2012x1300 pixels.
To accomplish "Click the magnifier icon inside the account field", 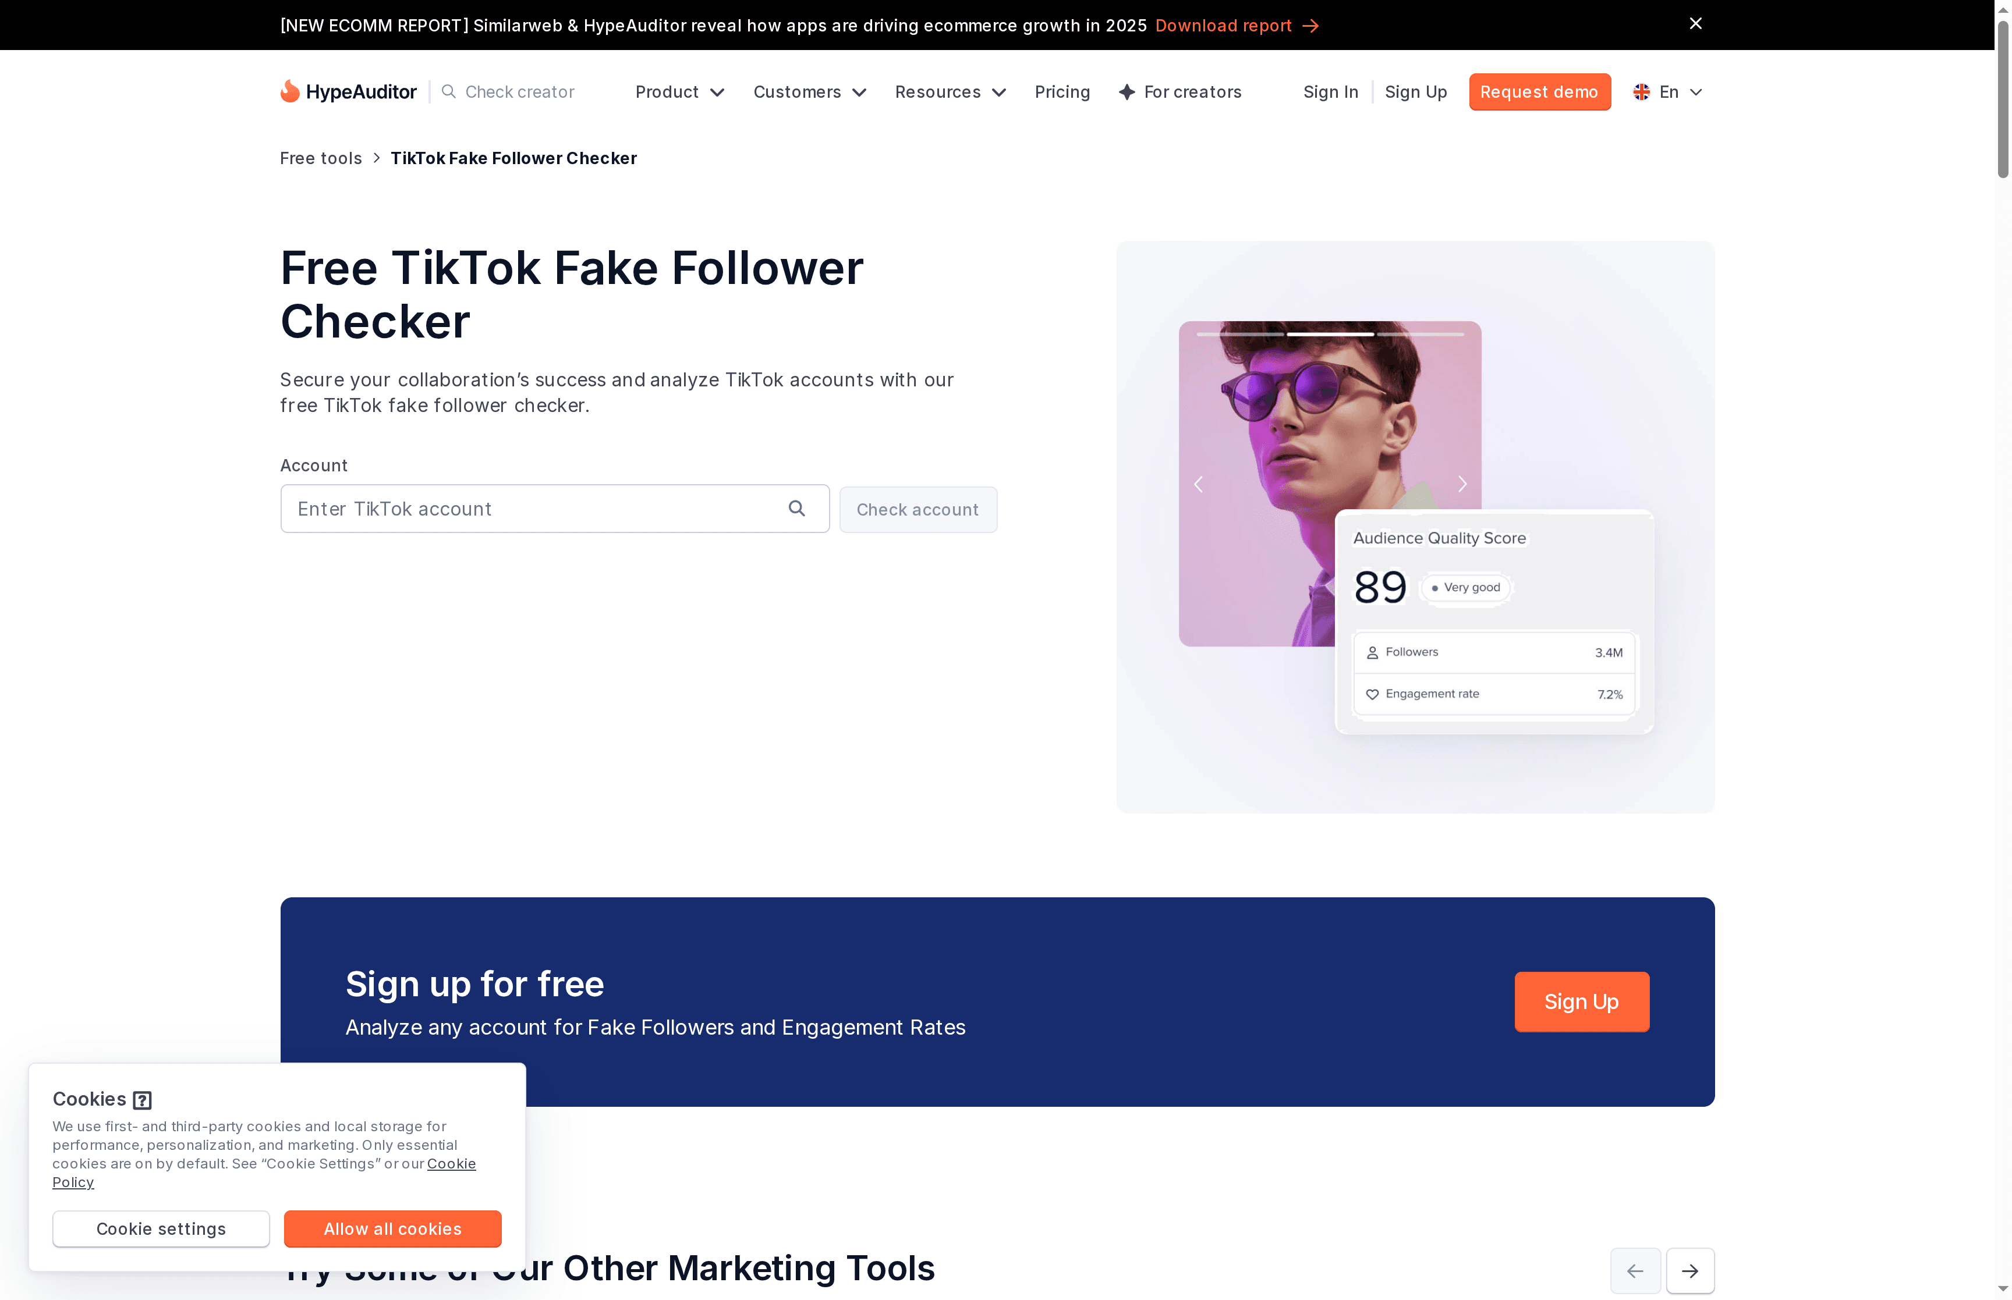I will [797, 508].
